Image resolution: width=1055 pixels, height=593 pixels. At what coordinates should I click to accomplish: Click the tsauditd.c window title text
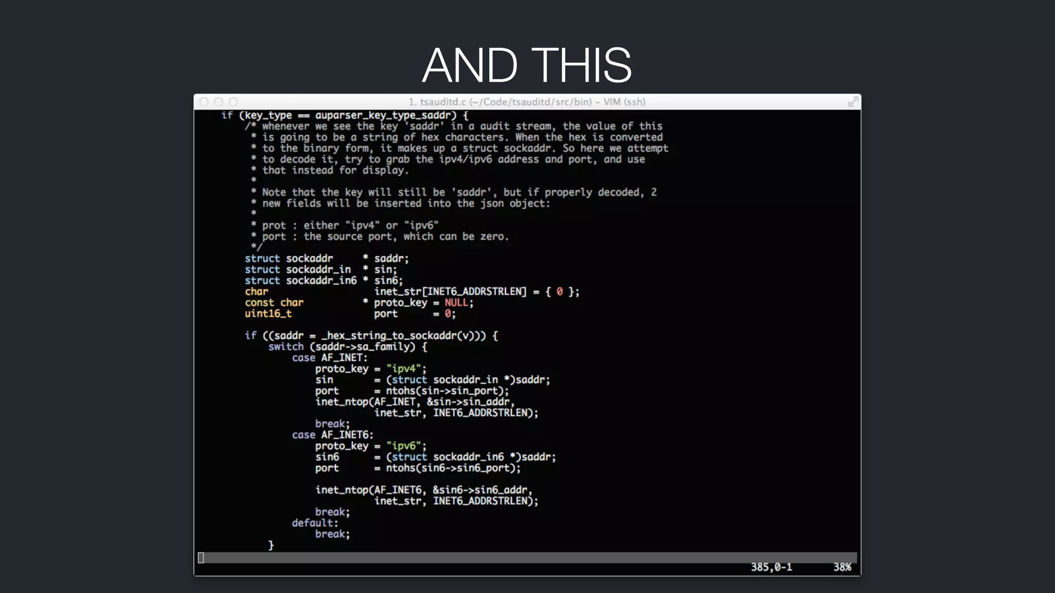526,102
